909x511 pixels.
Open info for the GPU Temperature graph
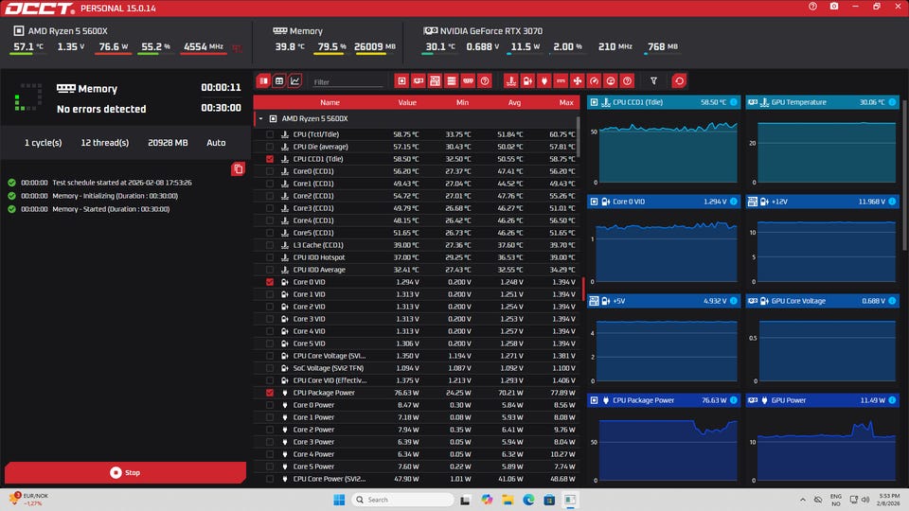(x=892, y=102)
